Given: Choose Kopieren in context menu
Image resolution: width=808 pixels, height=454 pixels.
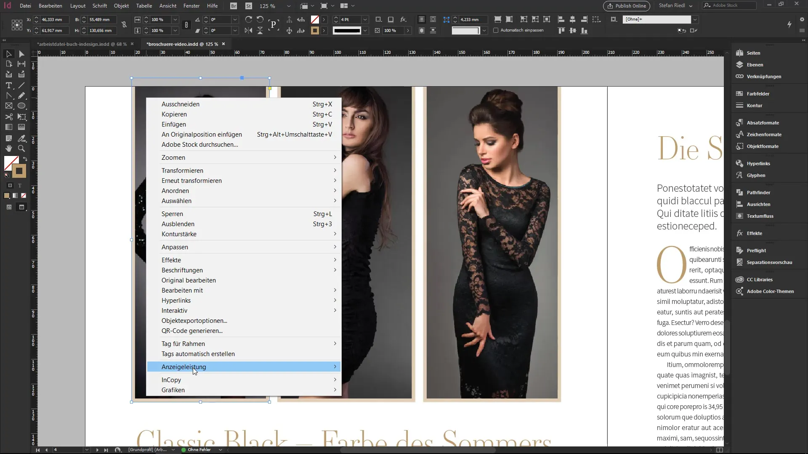Looking at the screenshot, I should click(244, 114).
